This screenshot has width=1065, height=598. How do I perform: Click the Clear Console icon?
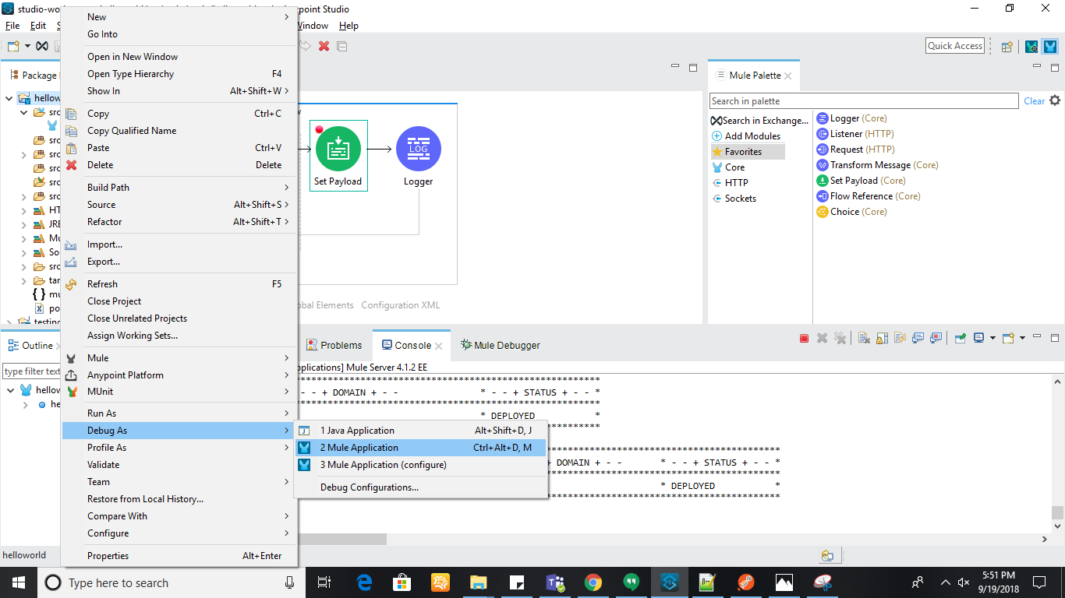pyautogui.click(x=864, y=338)
